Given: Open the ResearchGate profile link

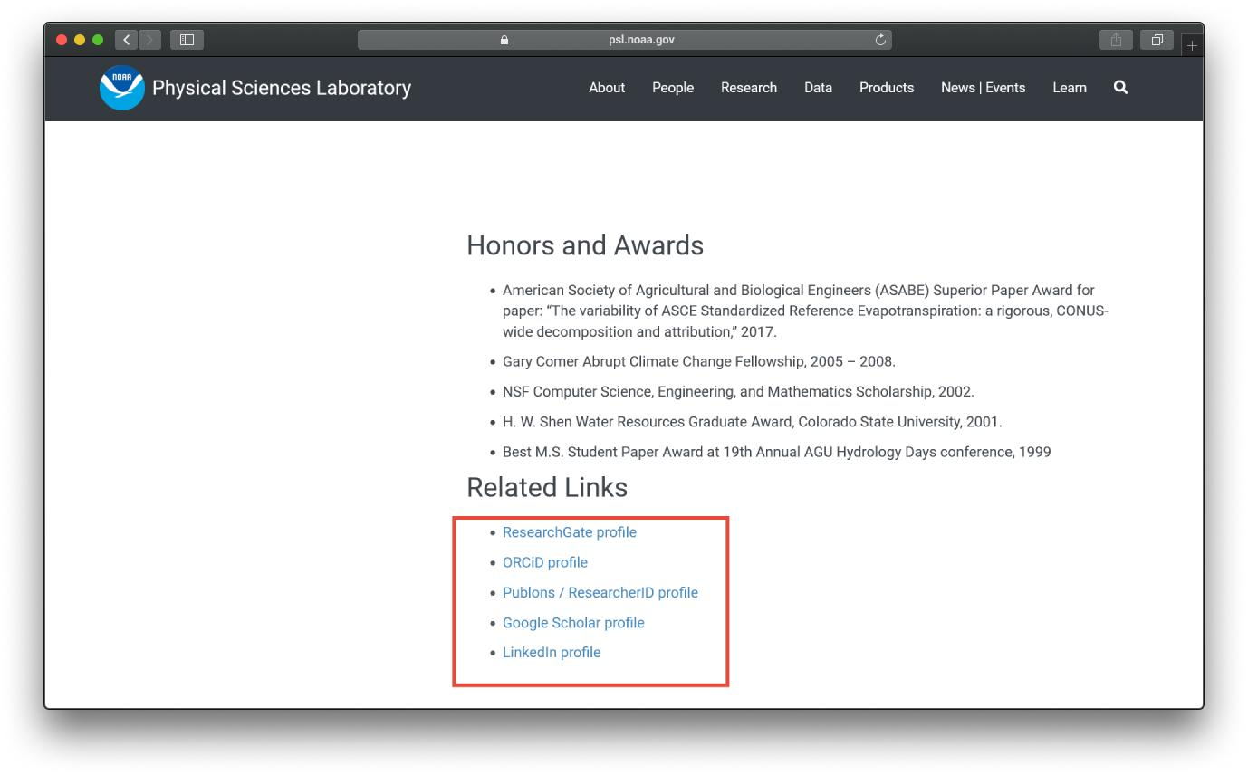Looking at the screenshot, I should tap(570, 532).
